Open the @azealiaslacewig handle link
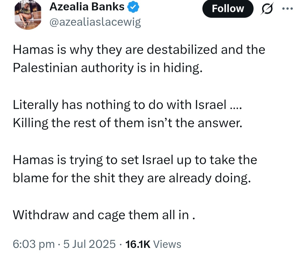The image size is (307, 253). (95, 22)
